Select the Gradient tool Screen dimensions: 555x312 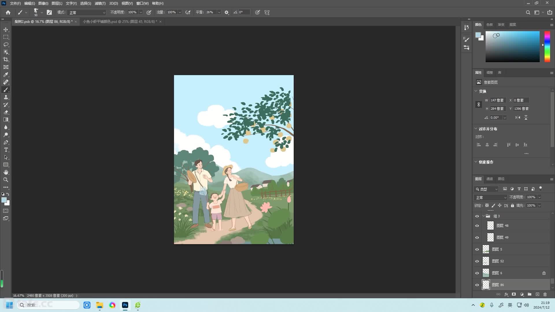pos(6,120)
